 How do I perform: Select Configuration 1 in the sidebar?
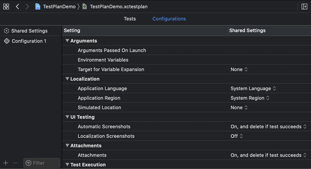point(29,41)
